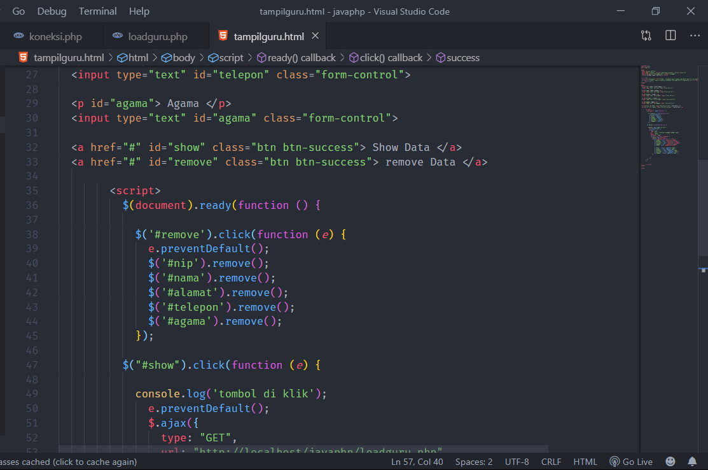This screenshot has width=708, height=470.
Task: Click the HTML5 file icon in breadcrumb
Action: tap(24, 57)
